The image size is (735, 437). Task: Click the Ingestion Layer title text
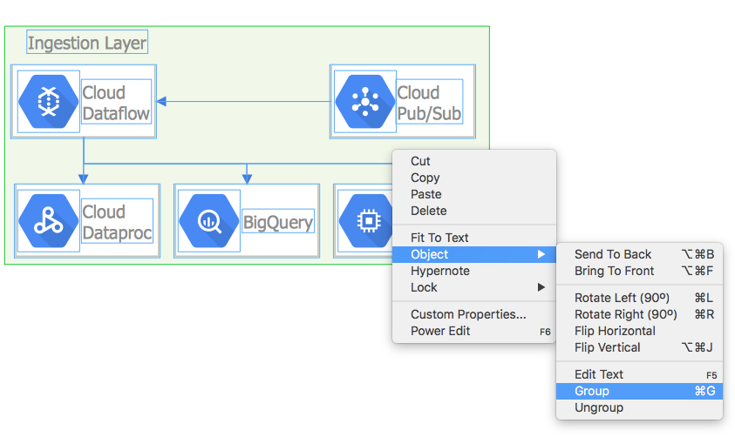(87, 43)
